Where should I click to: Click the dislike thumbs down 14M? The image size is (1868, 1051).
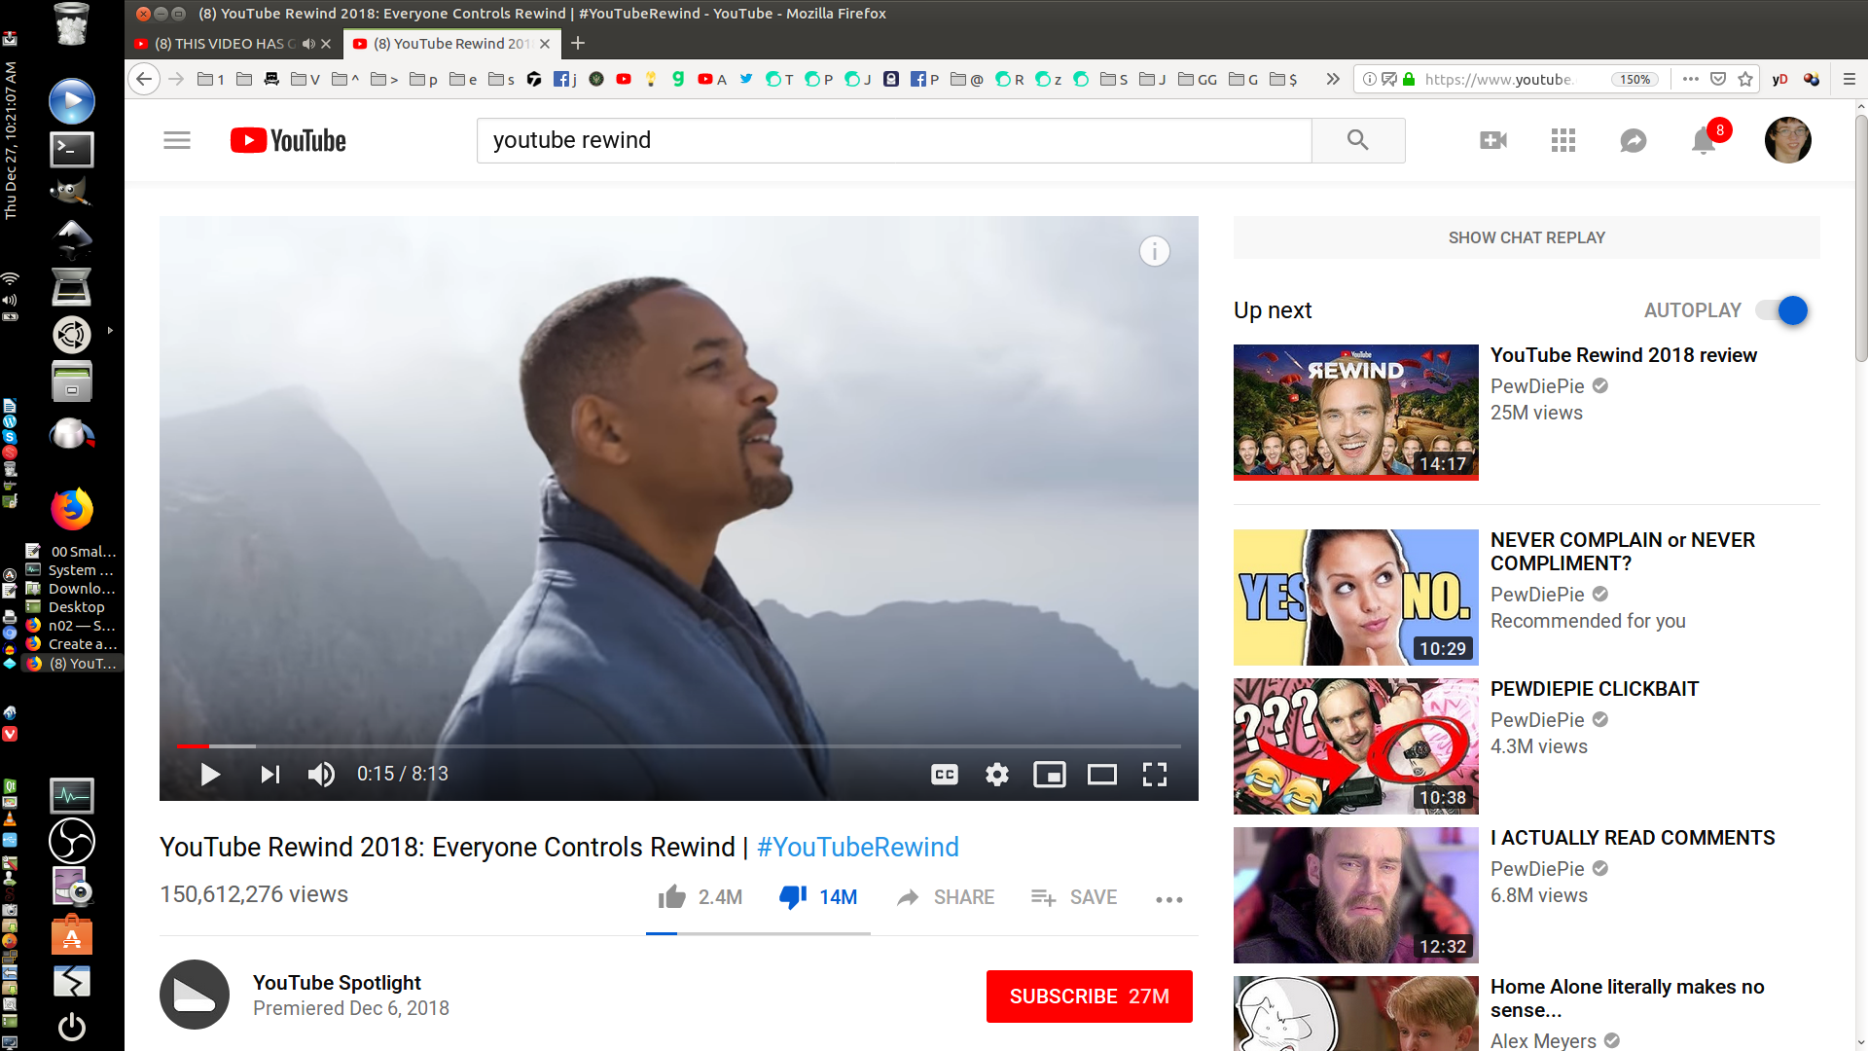point(818,897)
